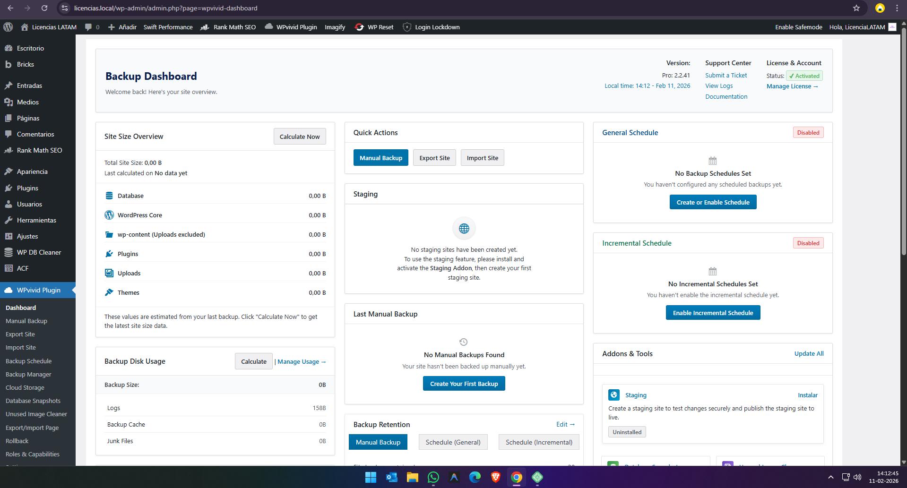Click Instalar for the Staging addon
This screenshot has height=488, width=907.
[808, 395]
